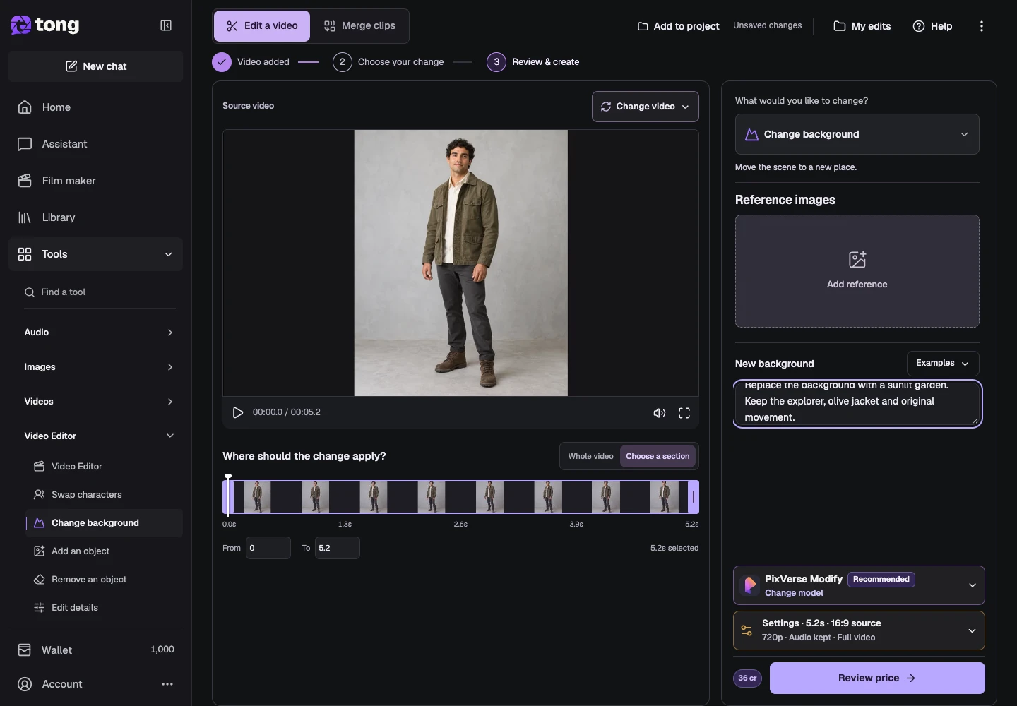Go to Film maker
This screenshot has height=706, width=1017.
(95, 181)
